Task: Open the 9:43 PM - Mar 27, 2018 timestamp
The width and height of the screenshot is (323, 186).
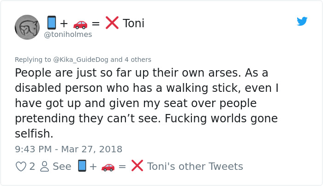Action: 68,149
